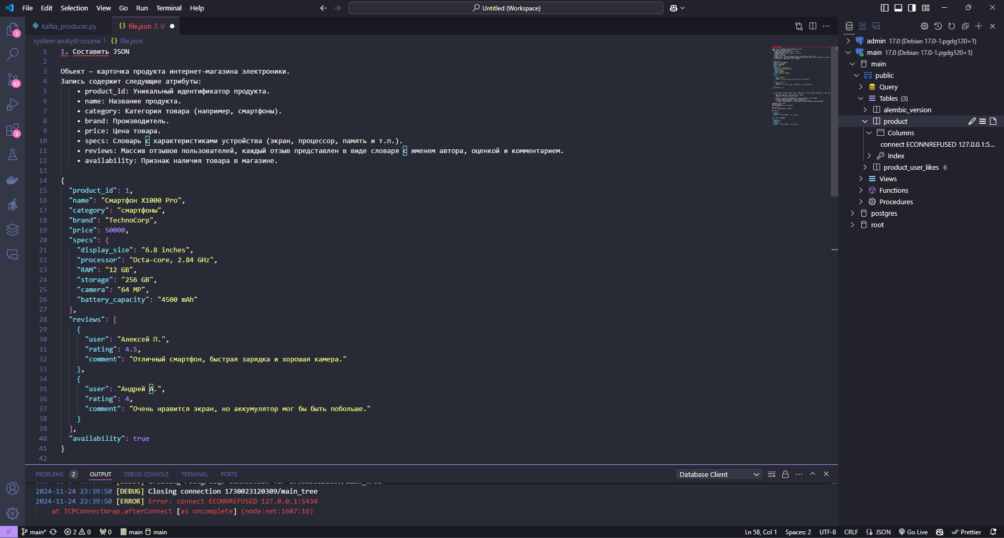1004x538 pixels.
Task: Click the UTF-8 encoding in status bar
Action: click(x=828, y=532)
